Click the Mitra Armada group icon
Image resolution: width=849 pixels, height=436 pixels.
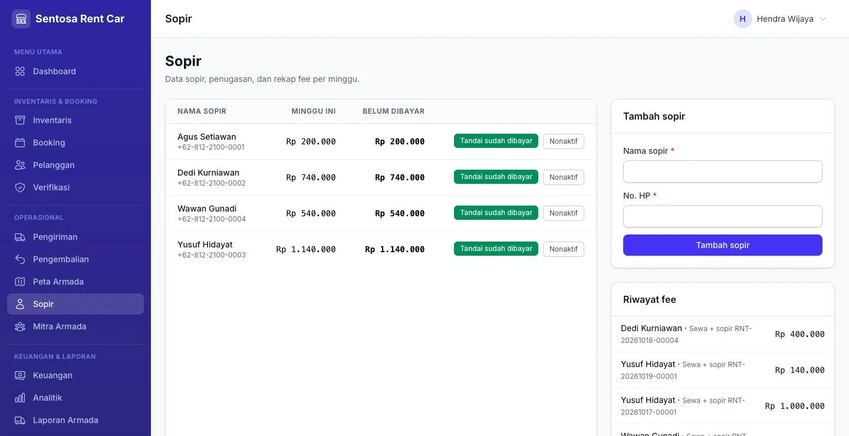tap(20, 326)
